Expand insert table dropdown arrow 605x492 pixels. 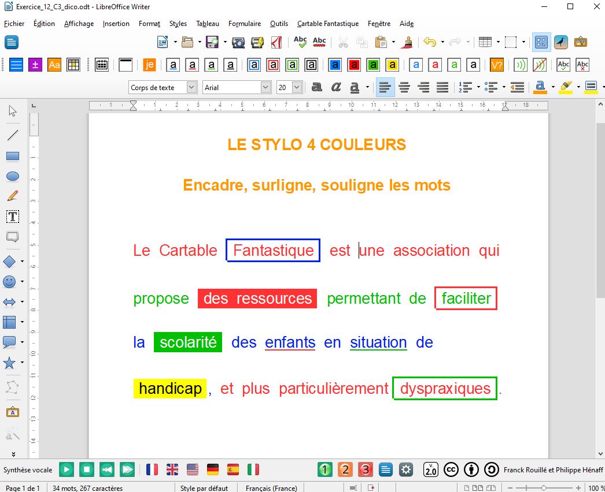pyautogui.click(x=498, y=42)
